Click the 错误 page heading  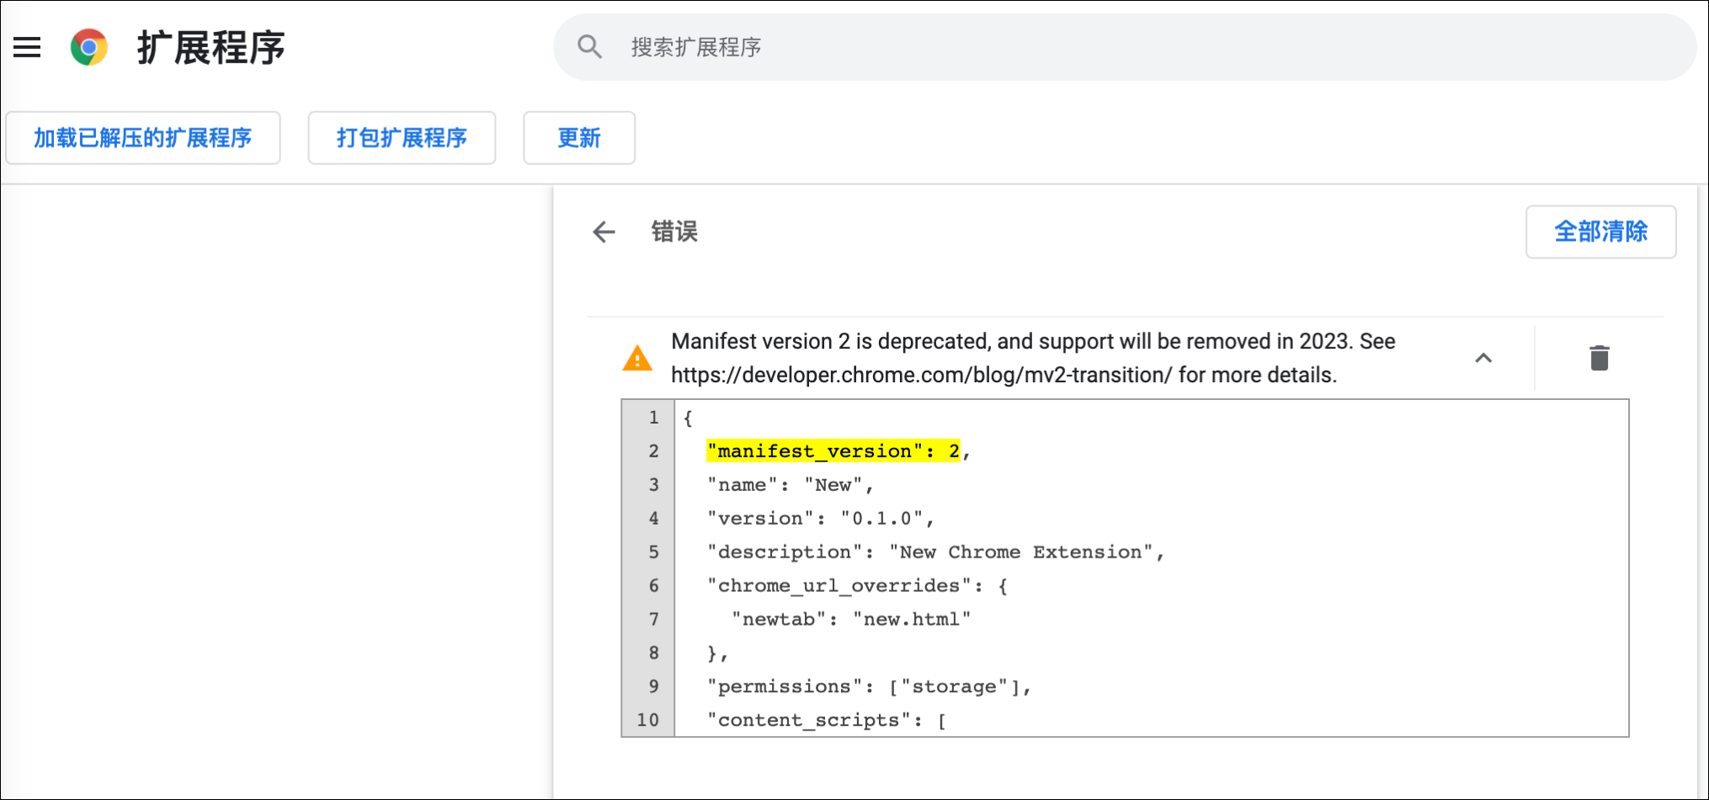pos(674,232)
